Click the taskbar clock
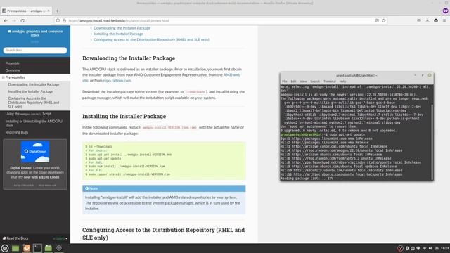Image resolution: width=450 pixels, height=253 pixels. click(445, 248)
